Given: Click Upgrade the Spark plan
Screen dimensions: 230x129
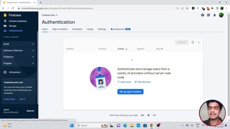Looking at the screenshot, I should (30, 111).
